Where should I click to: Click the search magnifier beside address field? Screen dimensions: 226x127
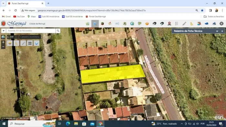[58, 31]
